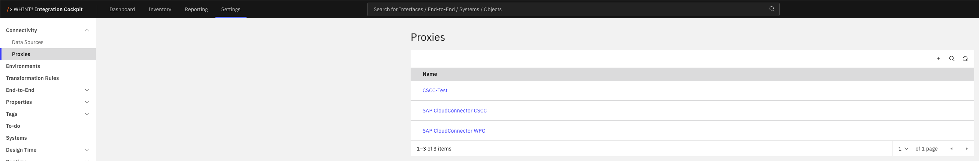Open the CSCC-Test proxy link
Screen dimensions: 979x161
point(435,90)
